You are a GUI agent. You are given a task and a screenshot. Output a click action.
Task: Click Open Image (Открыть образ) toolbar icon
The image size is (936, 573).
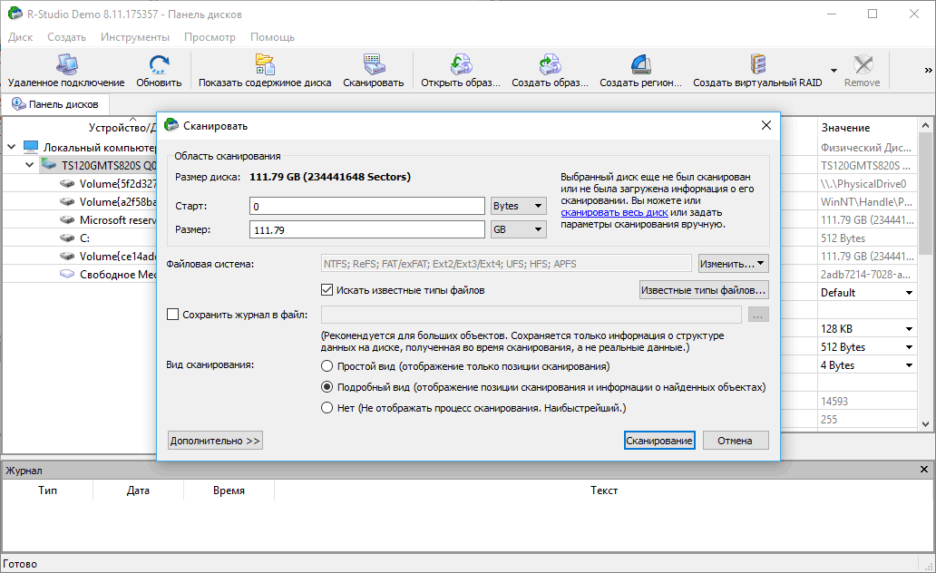460,63
